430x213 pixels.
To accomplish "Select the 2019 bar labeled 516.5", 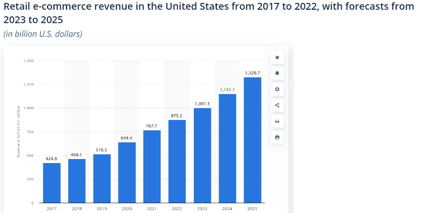I will pyautogui.click(x=102, y=179).
